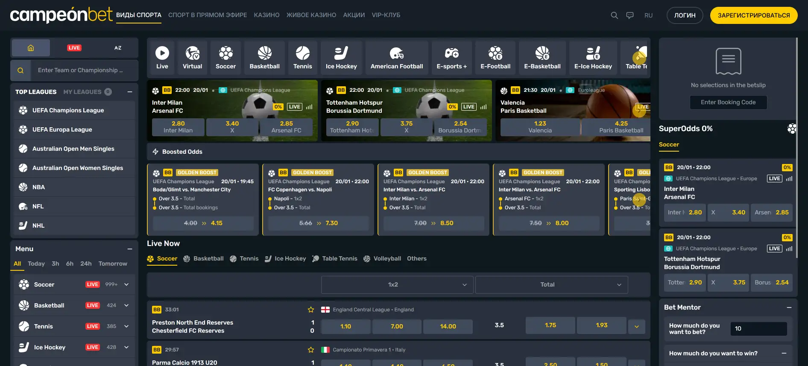Select the Tennis sport icon
Image resolution: width=808 pixels, height=366 pixels.
coord(302,58)
